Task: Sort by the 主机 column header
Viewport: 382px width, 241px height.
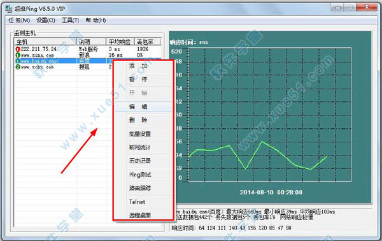Action: click(45, 41)
